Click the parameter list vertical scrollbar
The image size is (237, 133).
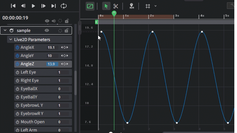[x=75, y=83]
